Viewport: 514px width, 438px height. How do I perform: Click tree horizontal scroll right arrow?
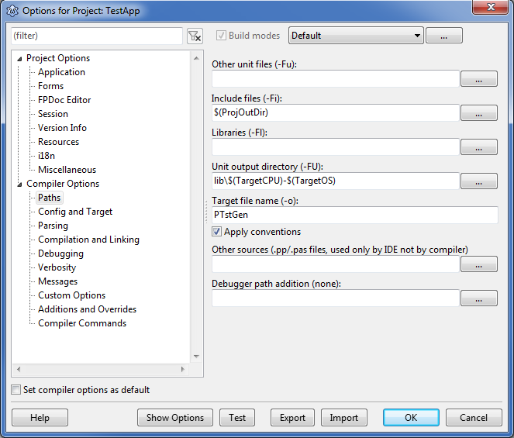click(x=183, y=370)
